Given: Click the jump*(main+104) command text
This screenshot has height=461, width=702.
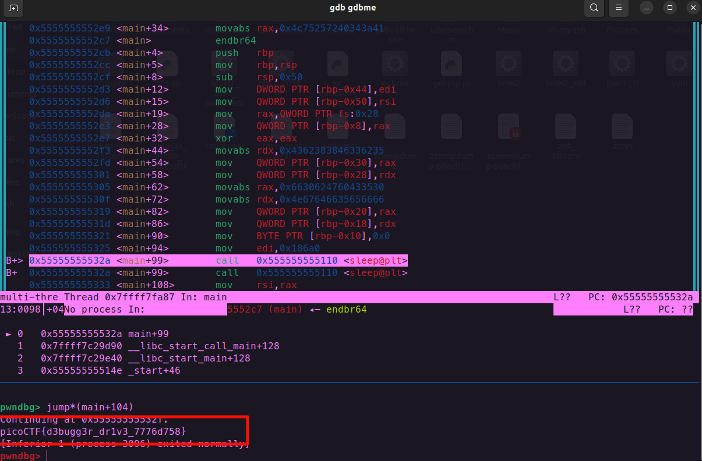Looking at the screenshot, I should point(90,406).
